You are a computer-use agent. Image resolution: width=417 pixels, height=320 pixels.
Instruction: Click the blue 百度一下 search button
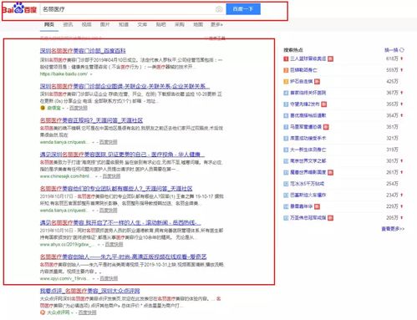click(243, 9)
